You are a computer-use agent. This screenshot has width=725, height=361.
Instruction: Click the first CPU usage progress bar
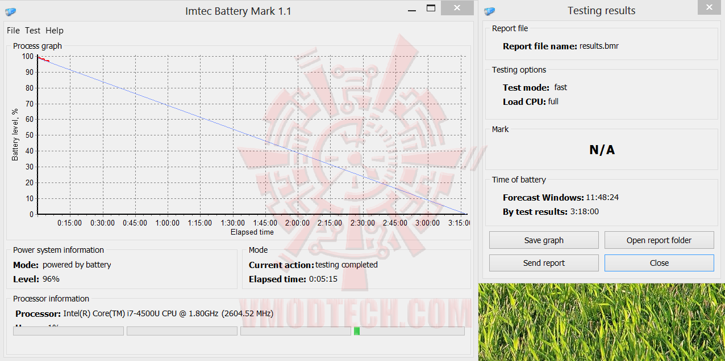click(68, 331)
